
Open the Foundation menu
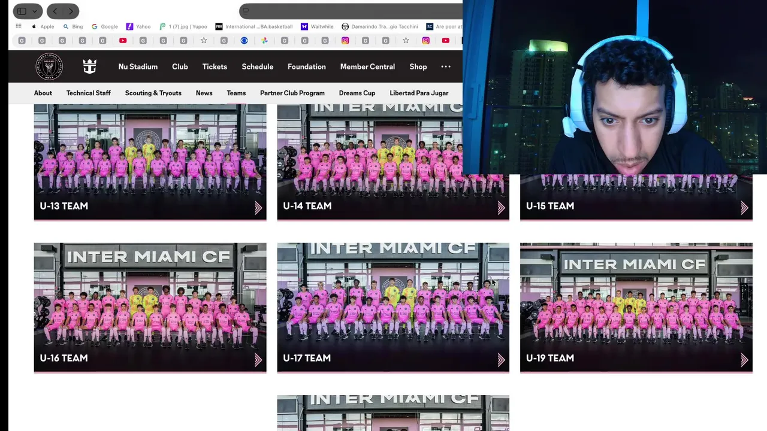coord(307,66)
